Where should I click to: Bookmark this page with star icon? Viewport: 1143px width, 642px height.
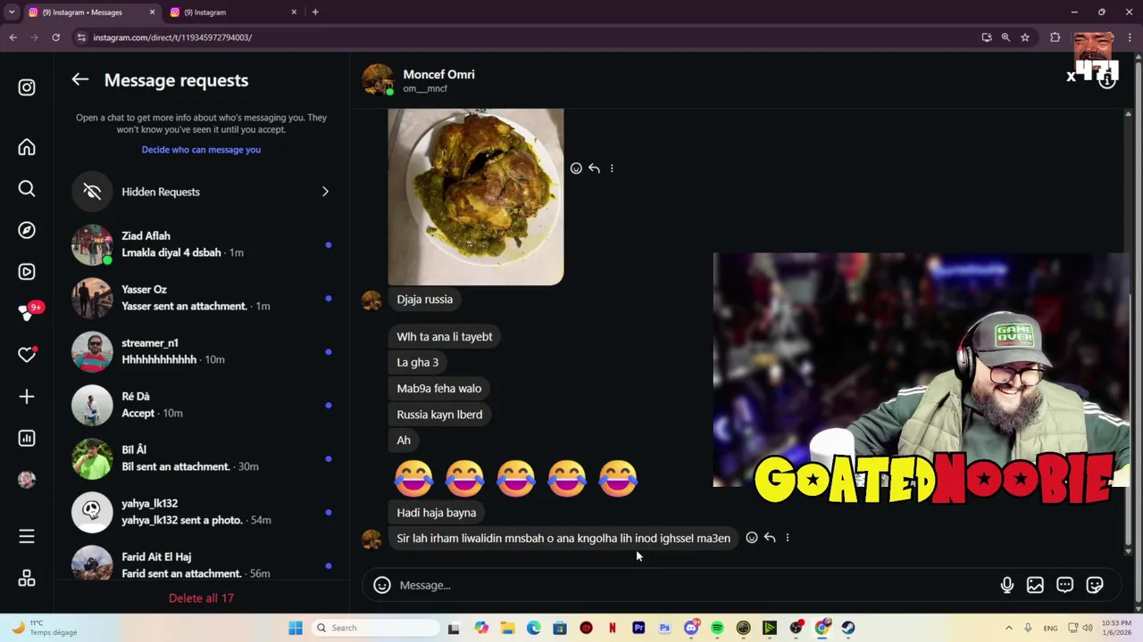tap(1025, 37)
